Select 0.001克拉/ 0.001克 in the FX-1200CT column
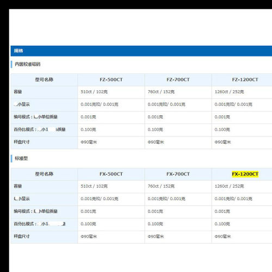Image resolution: width=272 pixels, height=272 pixels. (233, 199)
